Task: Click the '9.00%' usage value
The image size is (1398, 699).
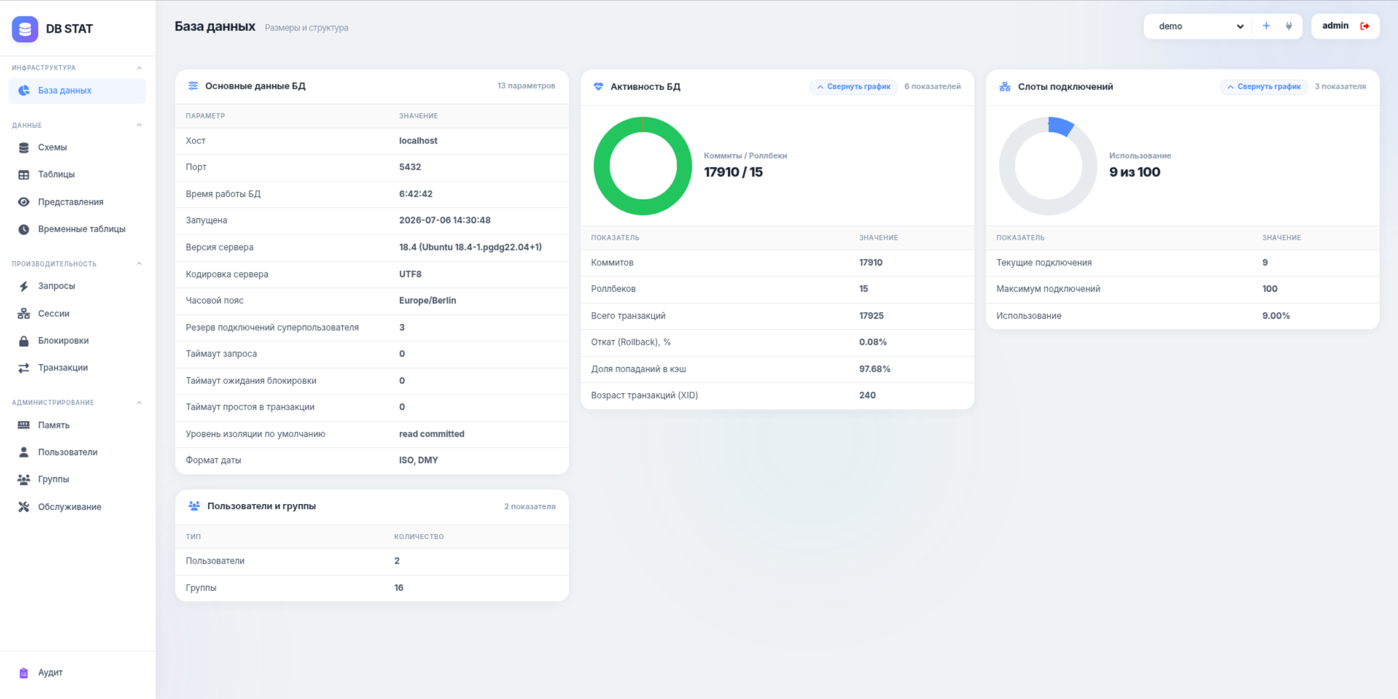Action: [1276, 316]
